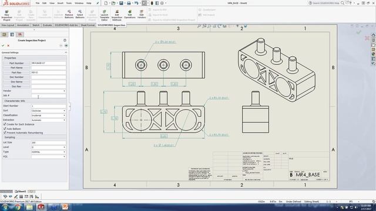Click the Part Name field
The width and height of the screenshot is (376, 211).
coord(48,68)
